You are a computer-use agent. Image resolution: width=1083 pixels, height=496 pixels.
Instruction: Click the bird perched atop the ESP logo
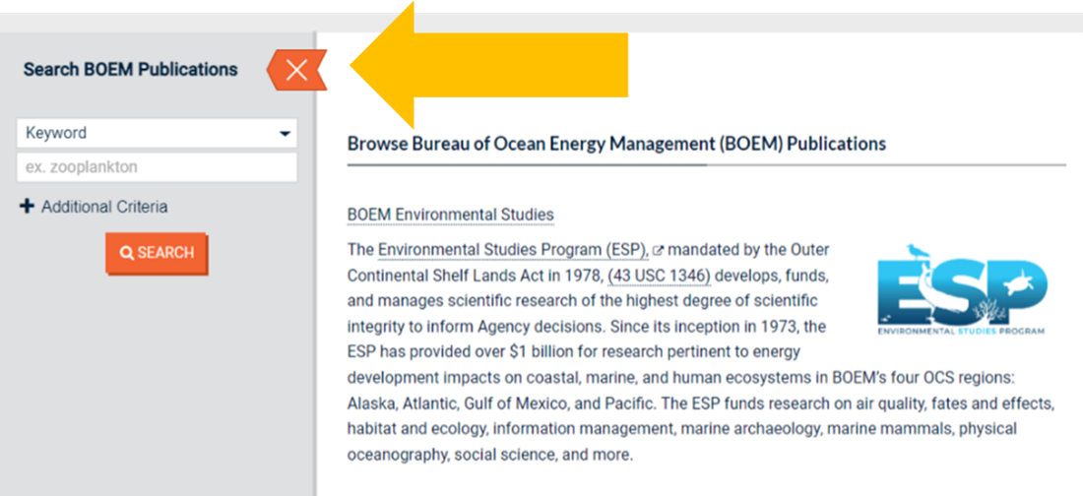pyautogui.click(x=919, y=253)
